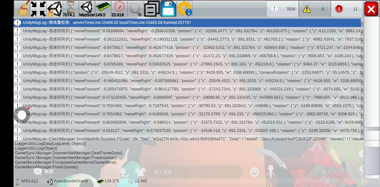Open the outfit shirt icon
The width and height of the screenshot is (380, 187).
pos(140,171)
